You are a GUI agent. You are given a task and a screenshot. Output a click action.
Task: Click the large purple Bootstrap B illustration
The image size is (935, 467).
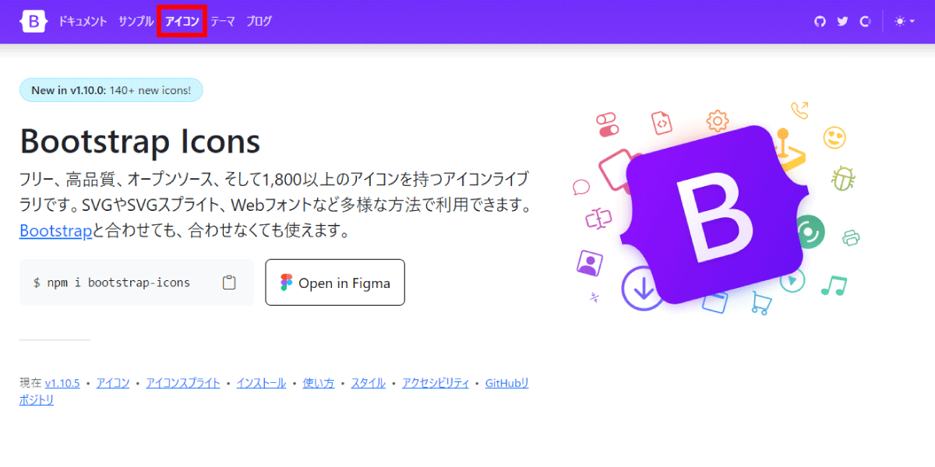(x=717, y=214)
